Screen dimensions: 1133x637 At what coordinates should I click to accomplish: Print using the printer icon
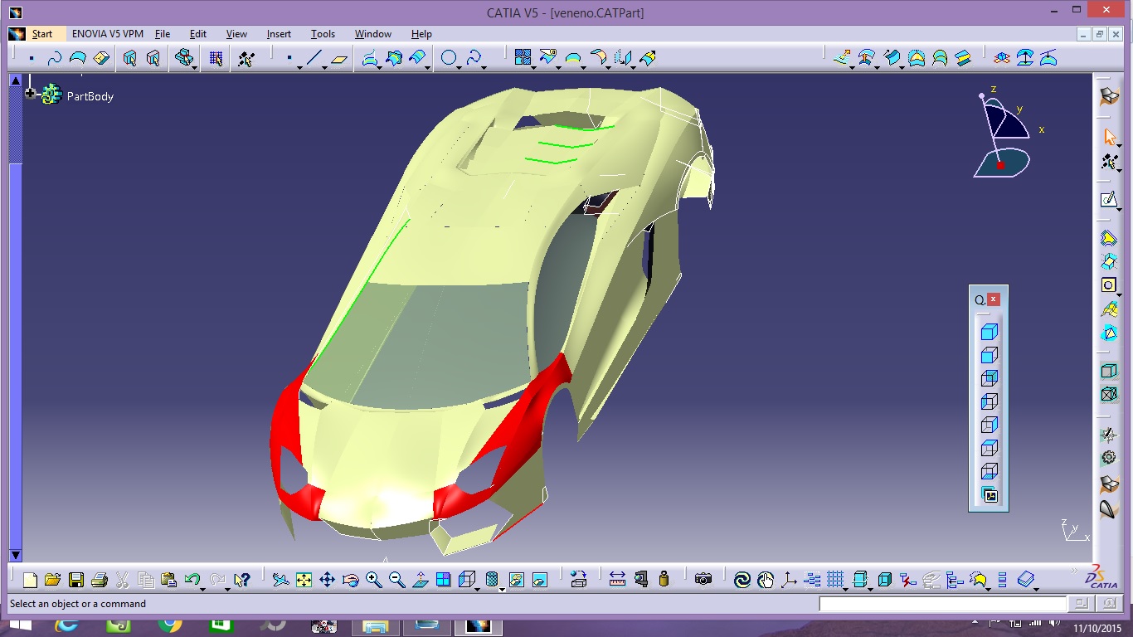(x=100, y=580)
